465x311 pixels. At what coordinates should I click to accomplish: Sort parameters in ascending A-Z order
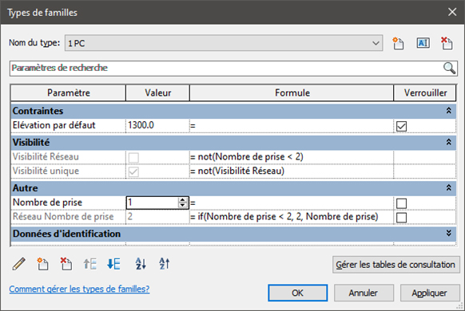[x=141, y=264]
